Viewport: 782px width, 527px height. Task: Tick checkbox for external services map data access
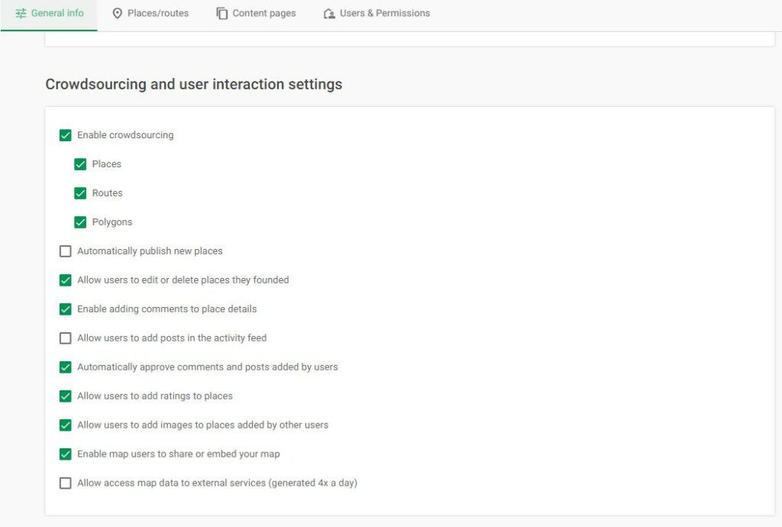pos(66,483)
